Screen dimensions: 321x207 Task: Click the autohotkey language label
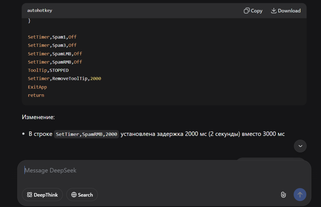tap(39, 10)
